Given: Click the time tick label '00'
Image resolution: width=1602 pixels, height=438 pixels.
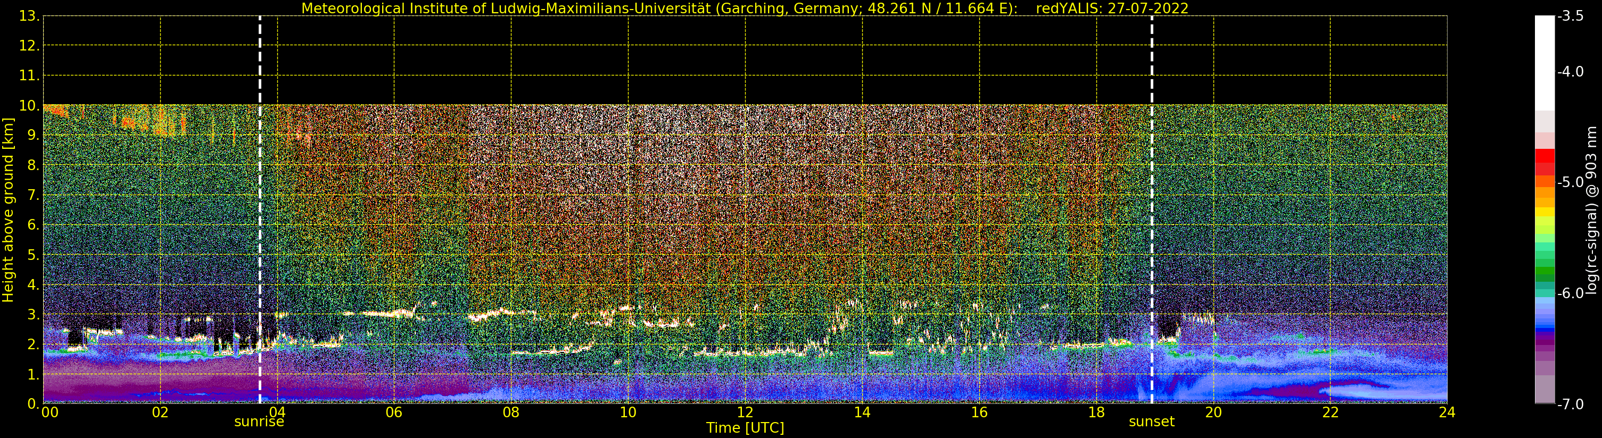Looking at the screenshot, I should click(49, 412).
